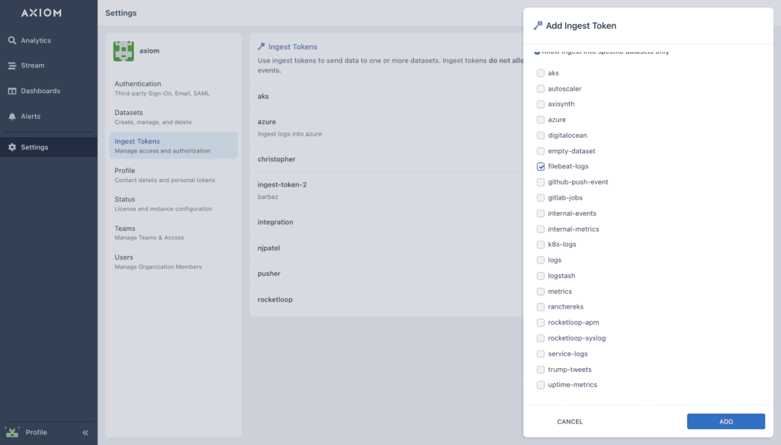Check the aks dataset checkbox
781x445 pixels.
click(541, 73)
